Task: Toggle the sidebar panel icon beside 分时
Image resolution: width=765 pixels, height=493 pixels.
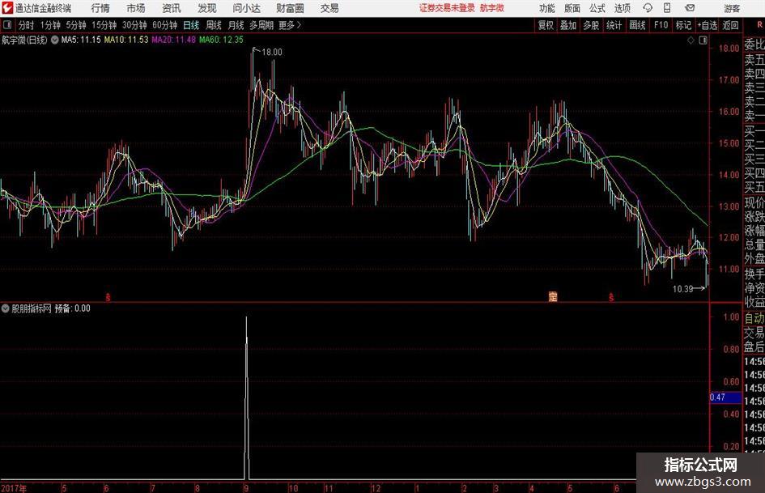Action: coord(7,25)
